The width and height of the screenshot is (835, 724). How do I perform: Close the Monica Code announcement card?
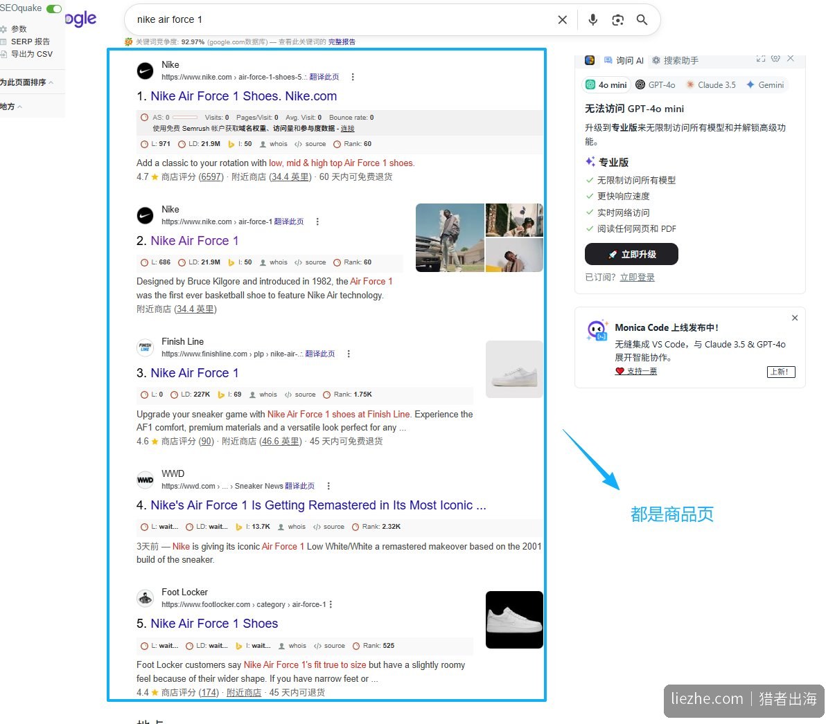795,318
